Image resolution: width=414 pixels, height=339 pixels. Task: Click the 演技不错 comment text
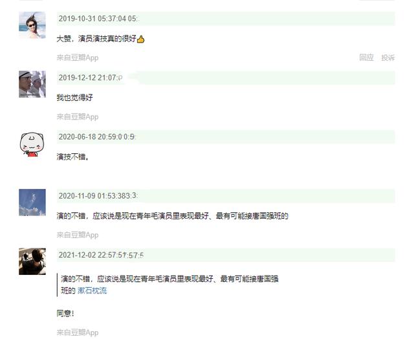pyautogui.click(x=72, y=157)
